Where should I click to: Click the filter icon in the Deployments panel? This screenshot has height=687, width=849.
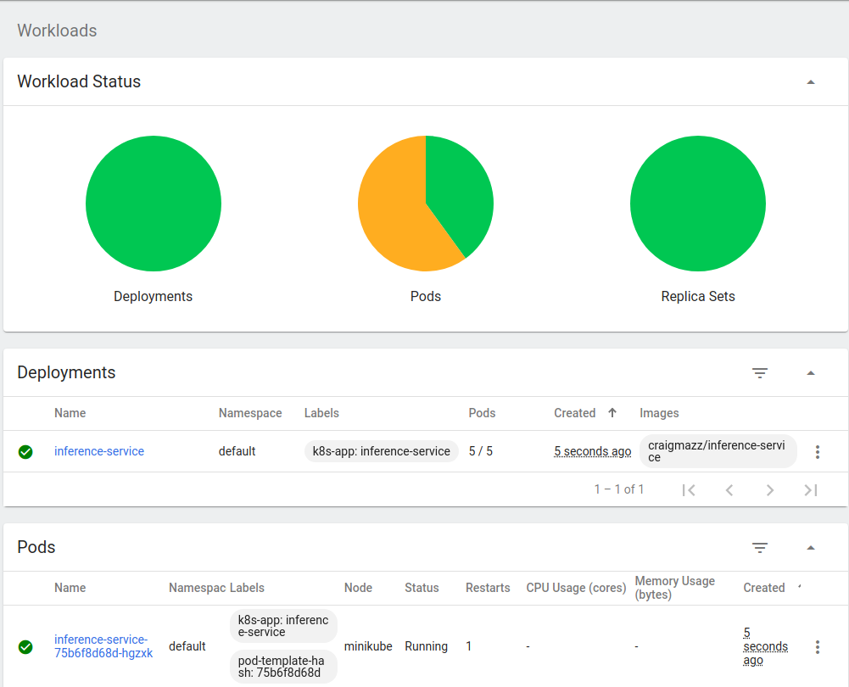[760, 373]
